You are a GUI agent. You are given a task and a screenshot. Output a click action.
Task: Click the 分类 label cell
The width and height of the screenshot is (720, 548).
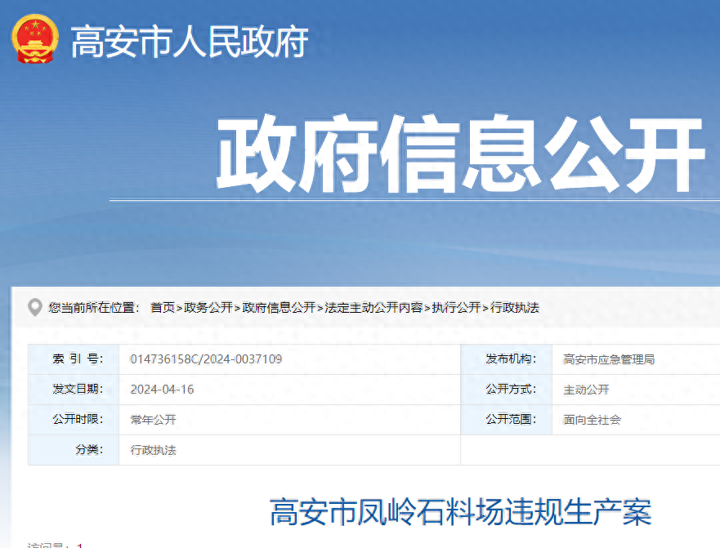74,450
